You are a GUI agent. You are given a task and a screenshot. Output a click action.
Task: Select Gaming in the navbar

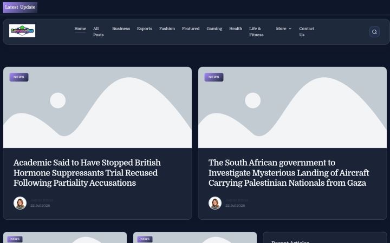[214, 29]
